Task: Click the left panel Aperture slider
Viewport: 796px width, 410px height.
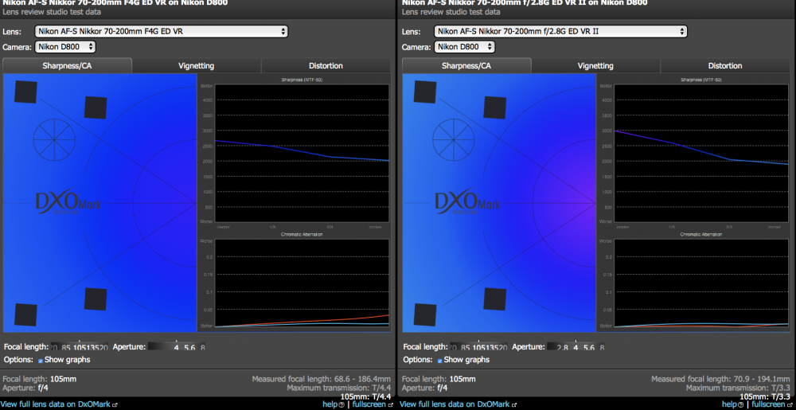Action: click(x=177, y=347)
